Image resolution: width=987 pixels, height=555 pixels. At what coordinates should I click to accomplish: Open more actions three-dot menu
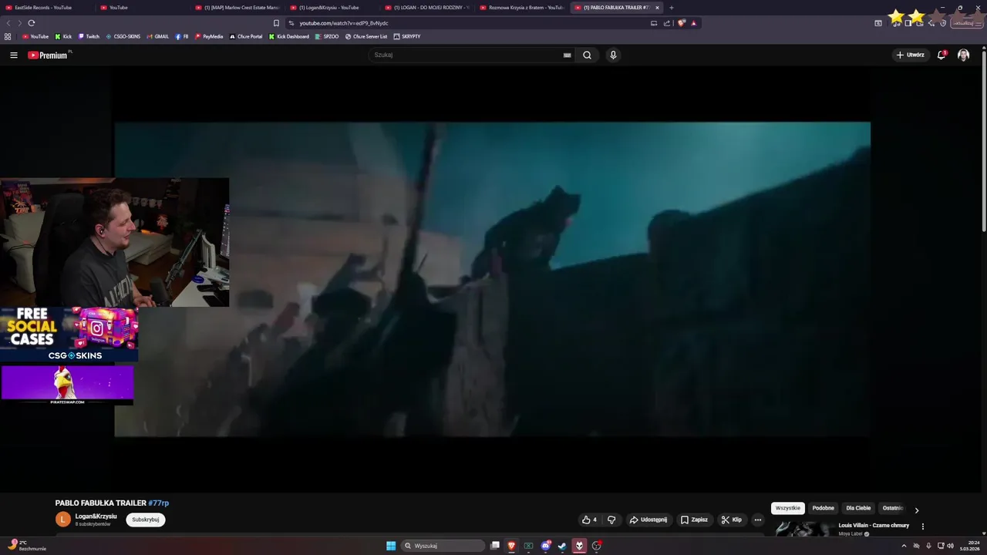[x=757, y=520]
